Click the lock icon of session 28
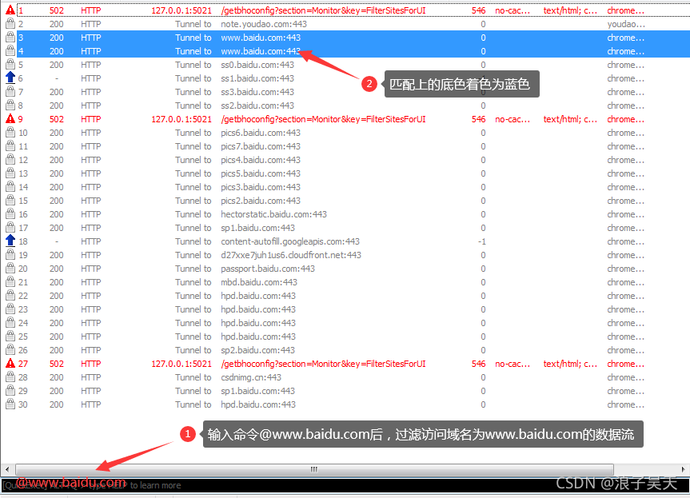The height and width of the screenshot is (498, 690). click(10, 377)
